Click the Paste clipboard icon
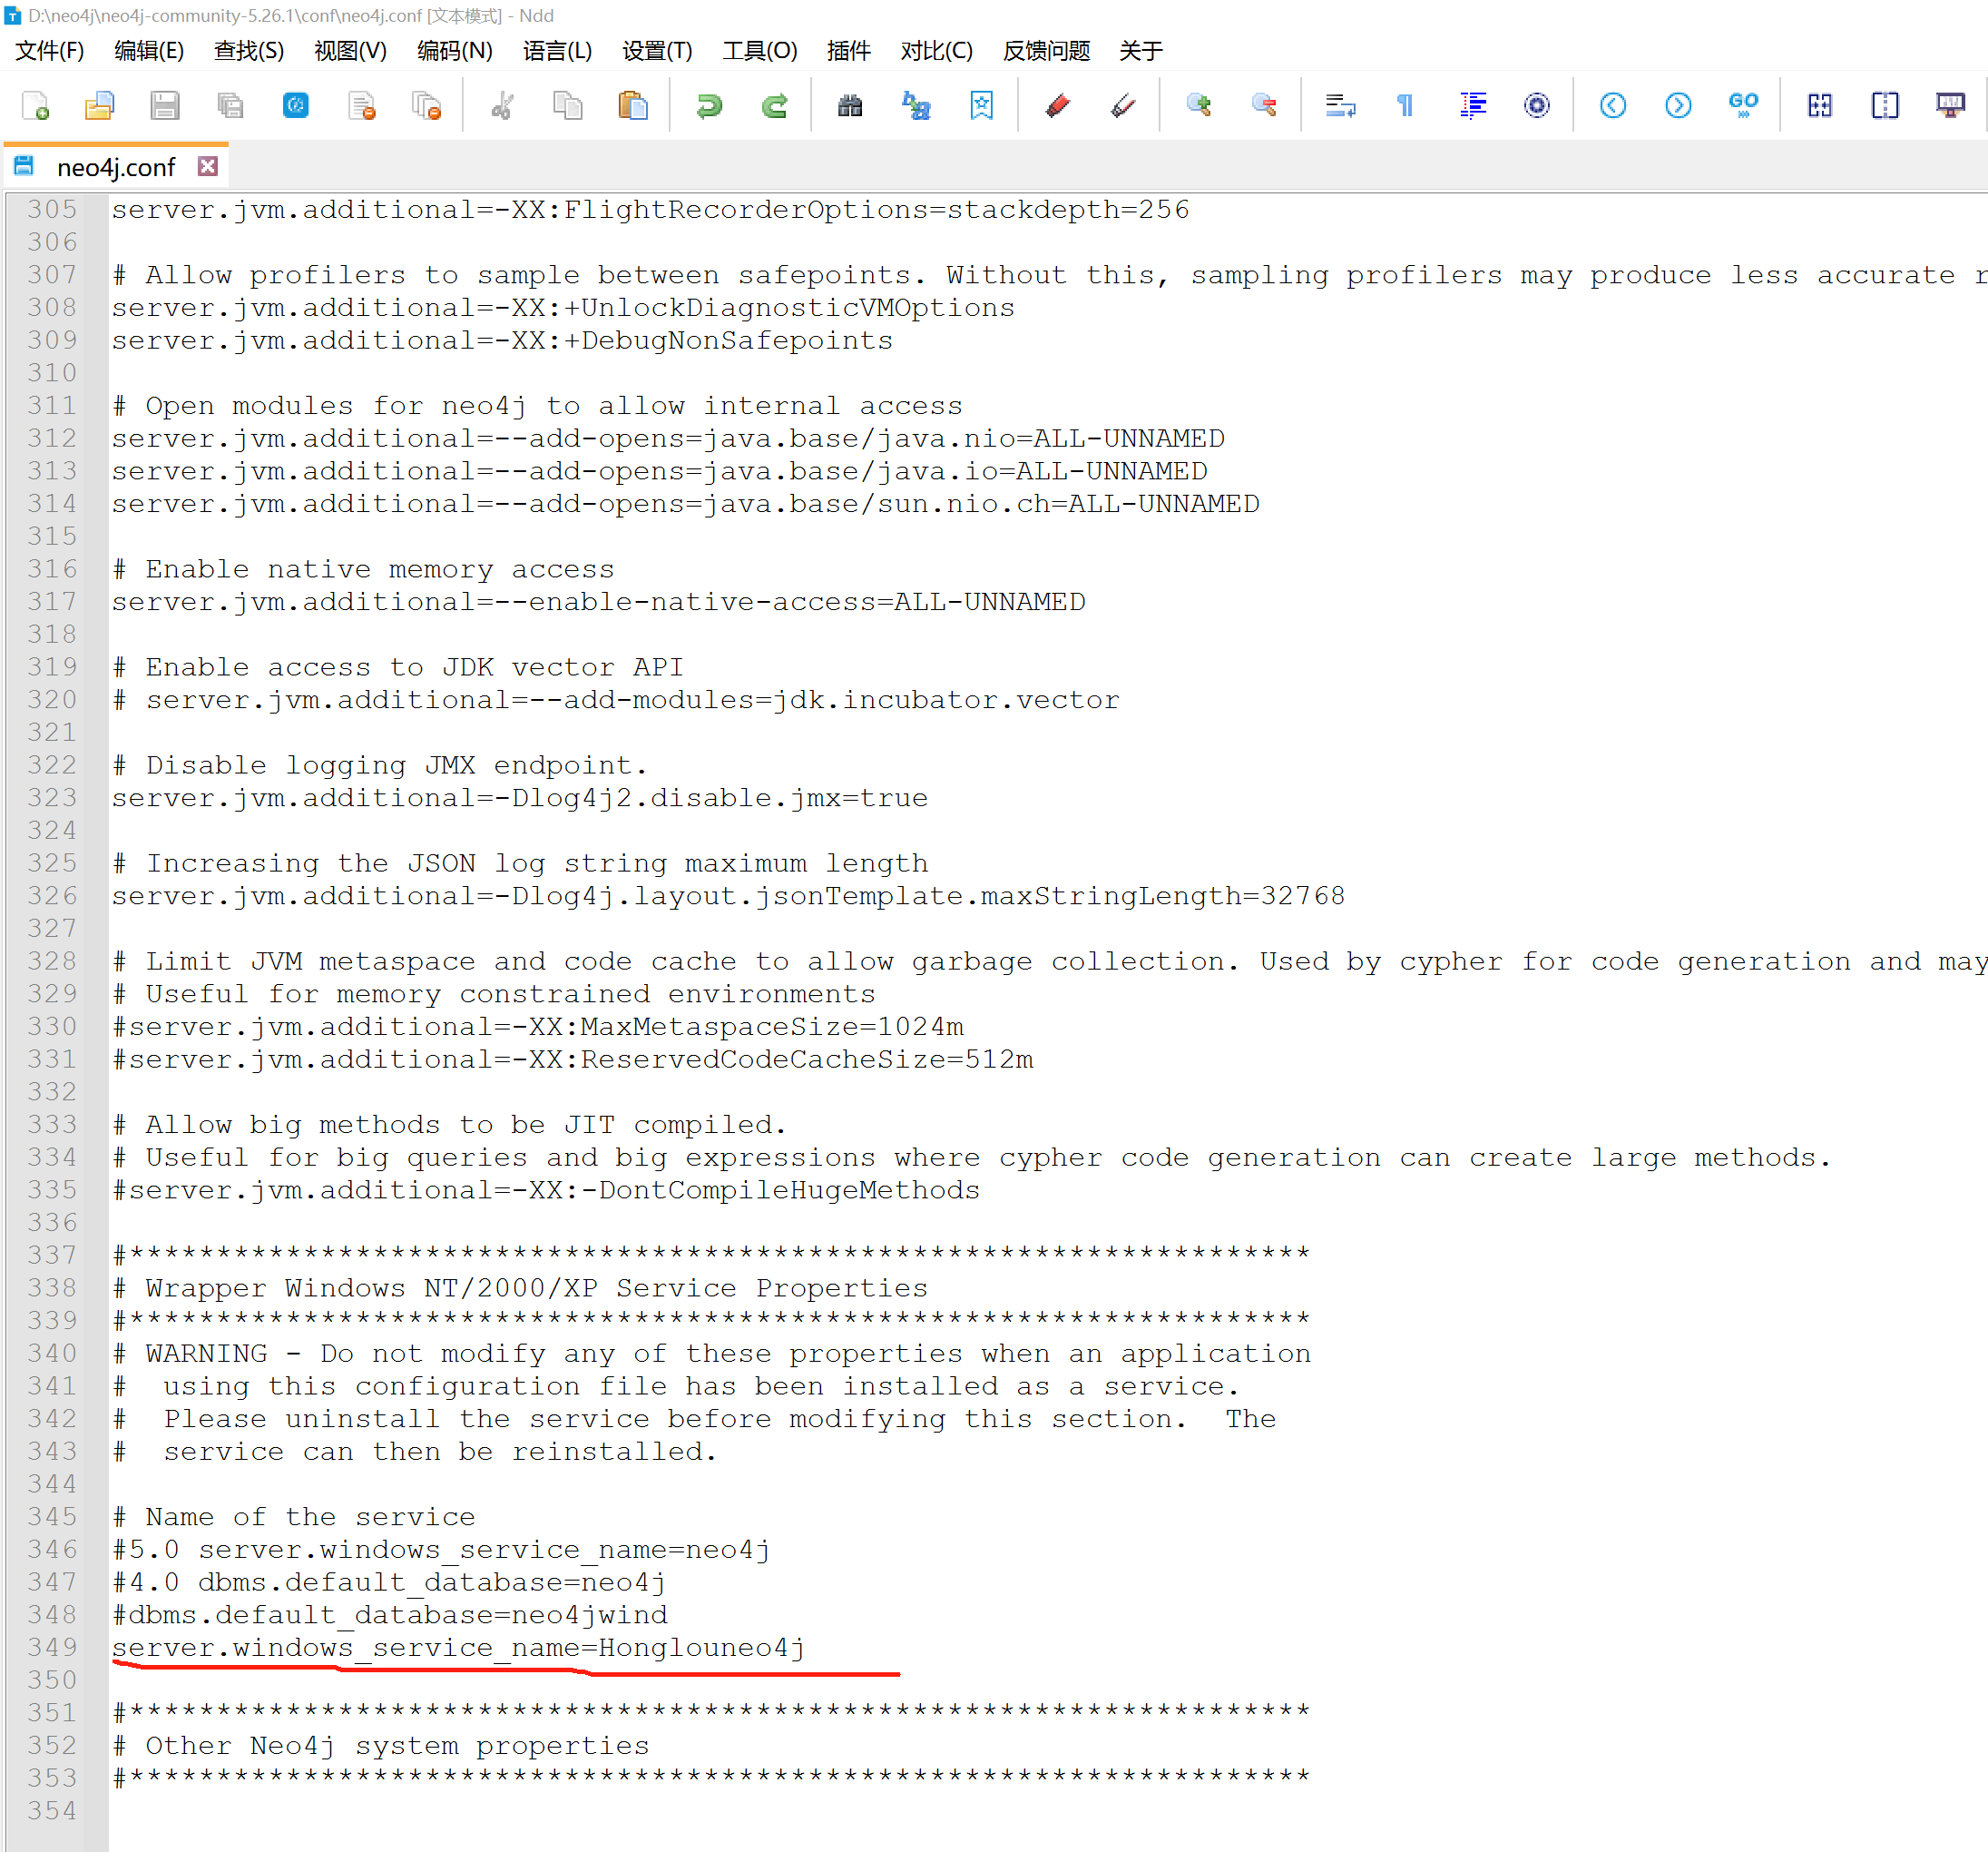 633,105
